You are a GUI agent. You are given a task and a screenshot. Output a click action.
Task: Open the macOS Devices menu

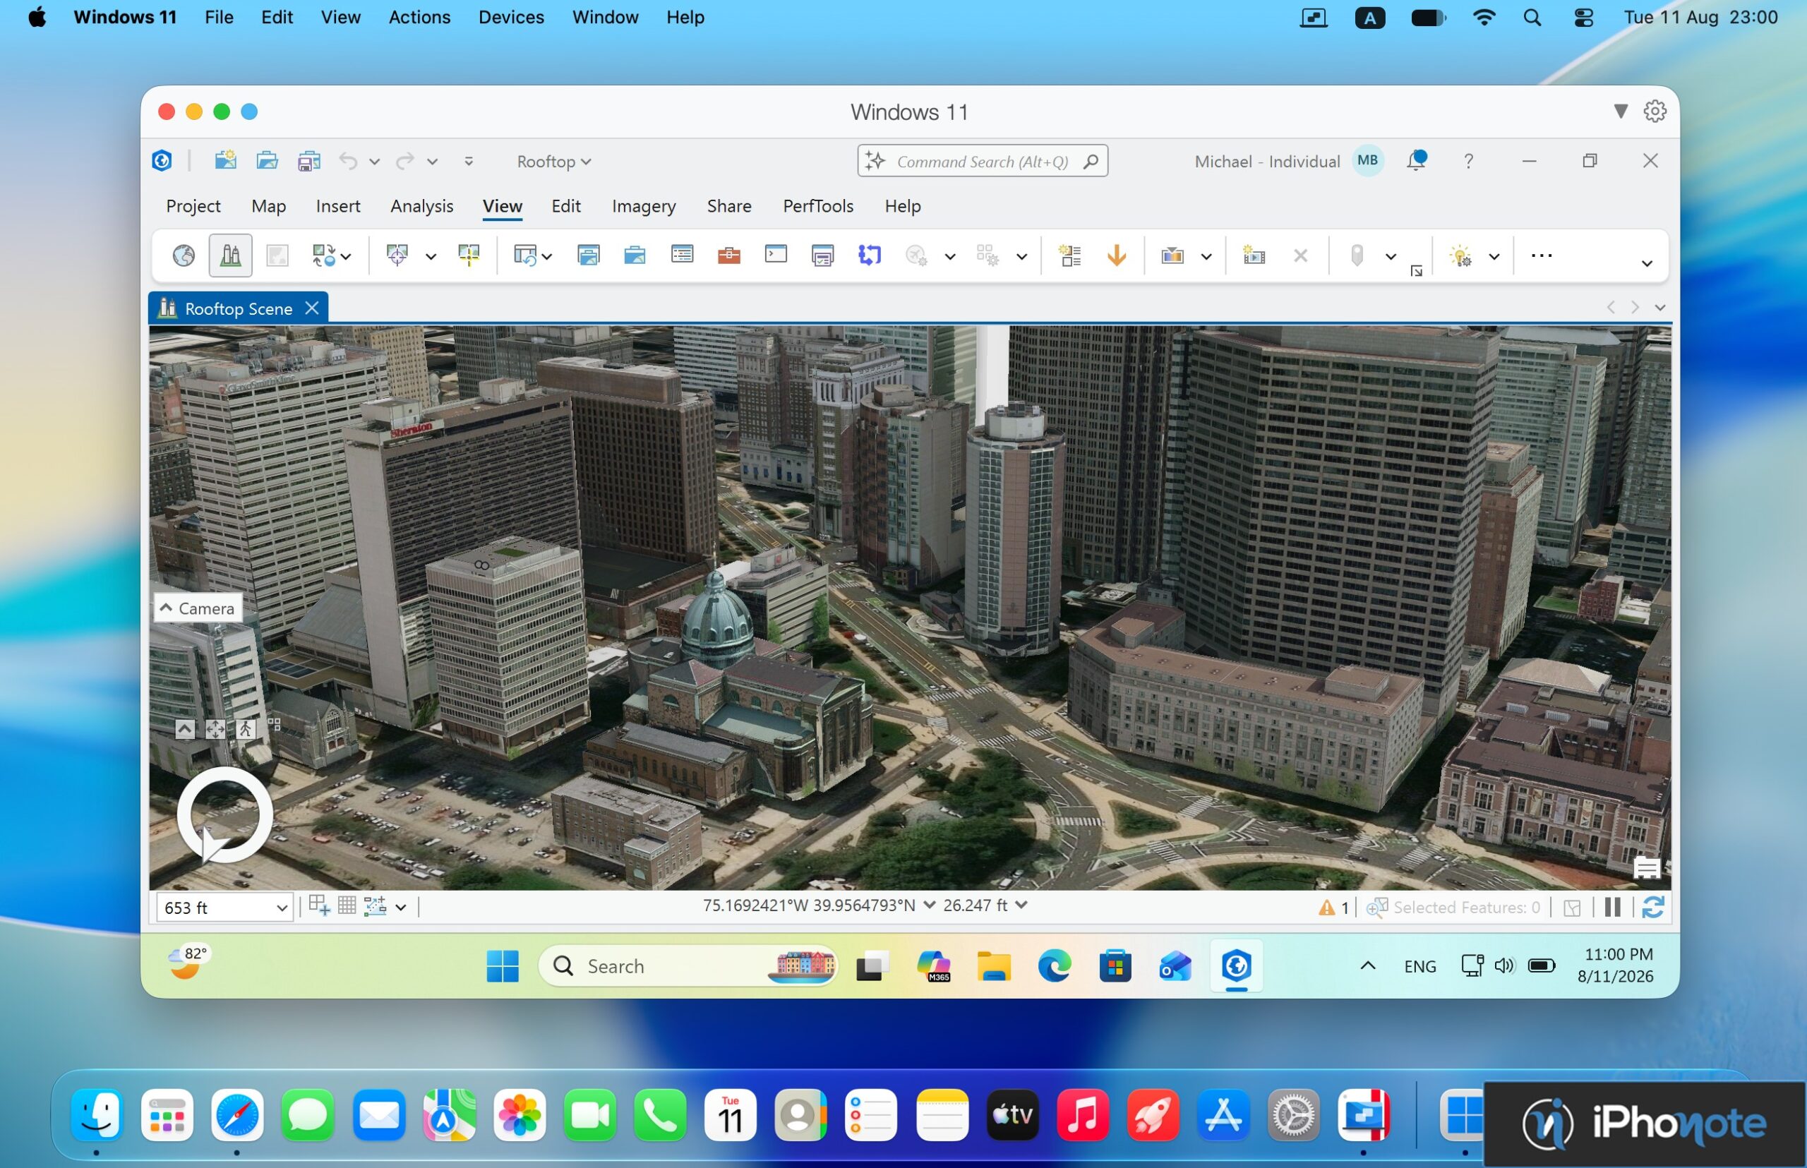510,17
